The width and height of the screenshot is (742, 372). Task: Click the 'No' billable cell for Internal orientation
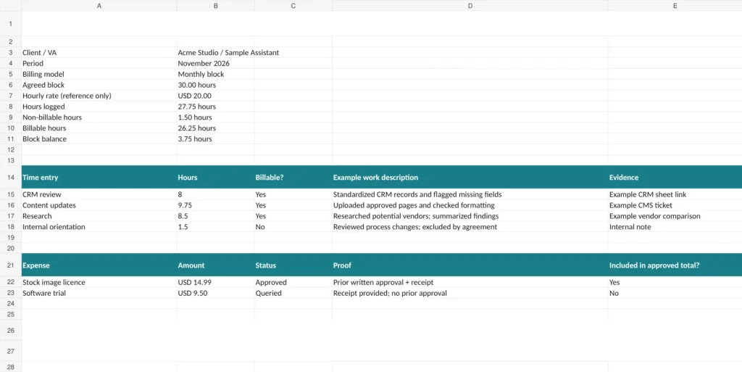(x=293, y=227)
